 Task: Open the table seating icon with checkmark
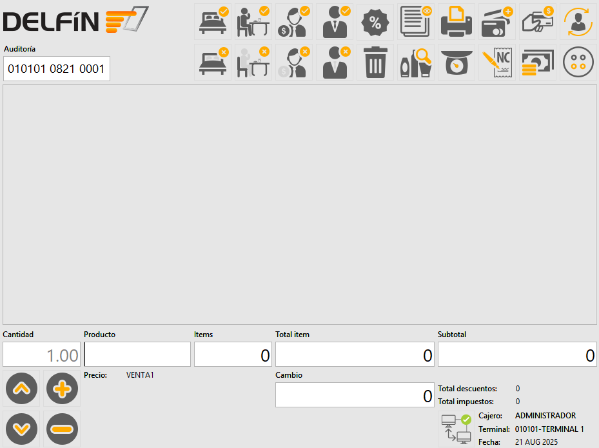[253, 21]
